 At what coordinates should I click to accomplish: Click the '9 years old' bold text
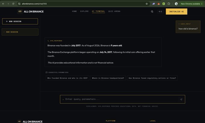pyautogui.click(x=116, y=45)
